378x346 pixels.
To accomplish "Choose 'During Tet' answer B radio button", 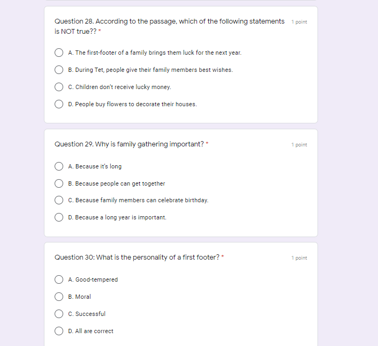I will 59,70.
